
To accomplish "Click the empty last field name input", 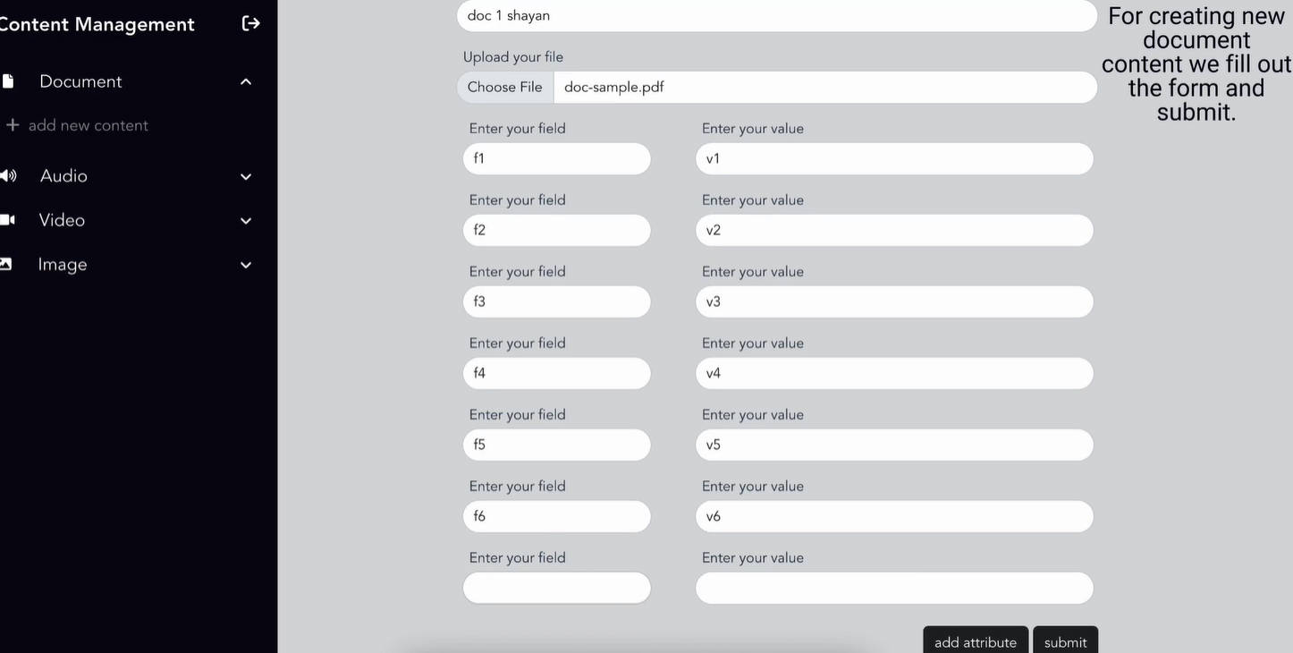I will click(556, 588).
